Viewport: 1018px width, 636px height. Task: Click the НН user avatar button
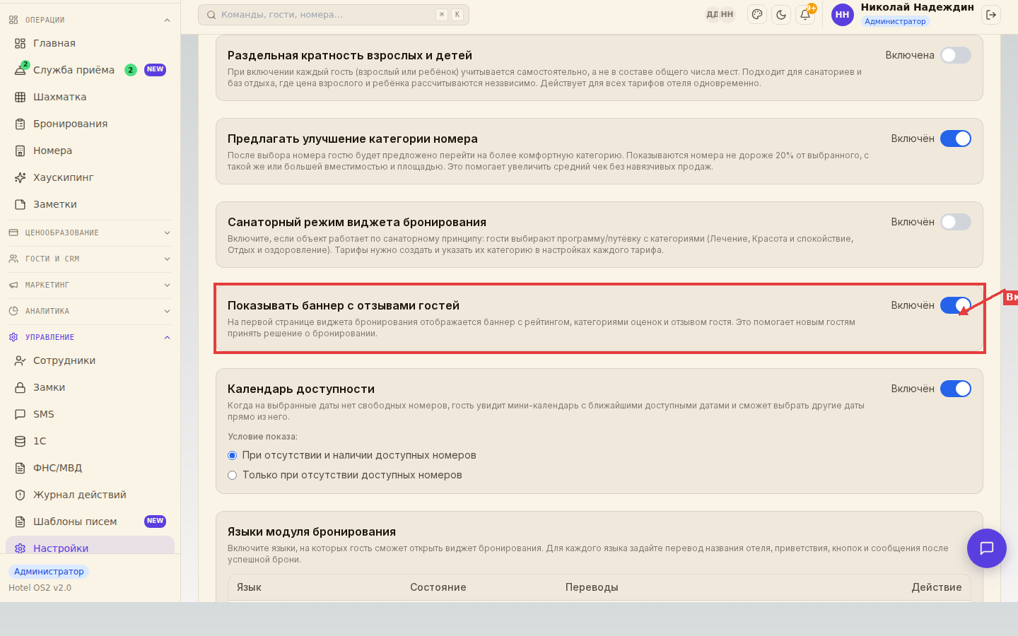(842, 15)
